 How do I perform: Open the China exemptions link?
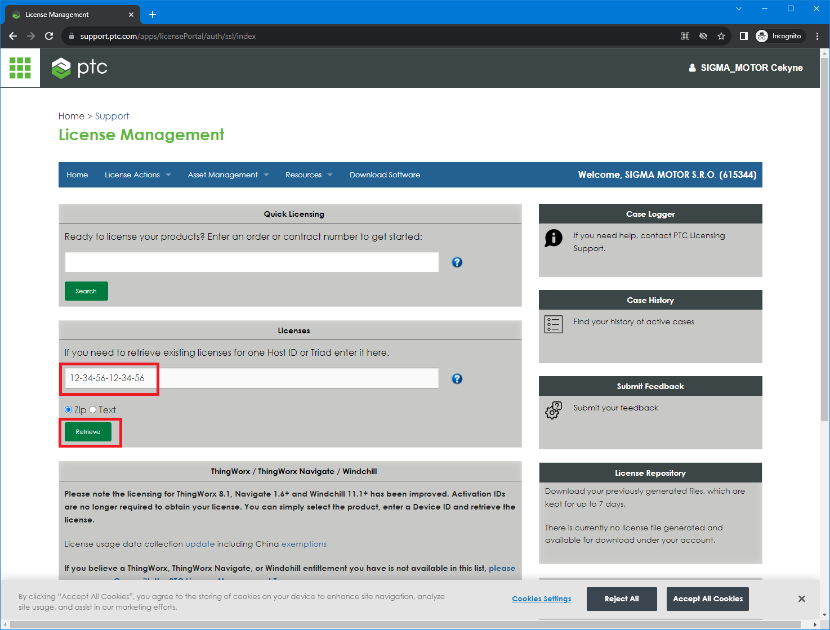(304, 544)
